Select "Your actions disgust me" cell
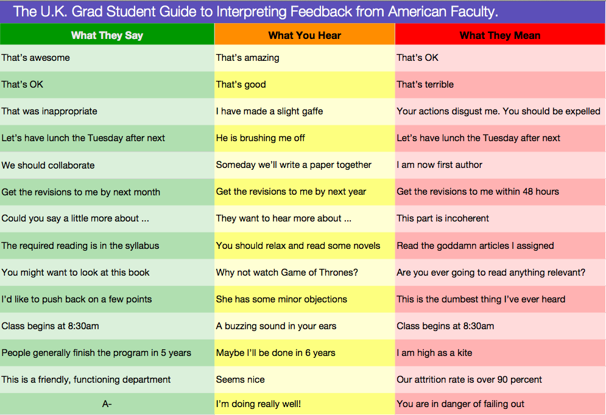606x415 pixels. coord(498,111)
